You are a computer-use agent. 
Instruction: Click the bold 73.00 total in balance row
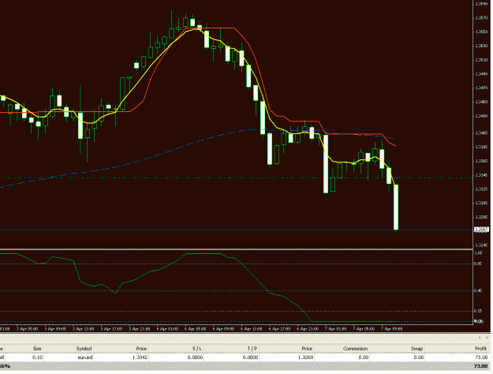pos(481,366)
